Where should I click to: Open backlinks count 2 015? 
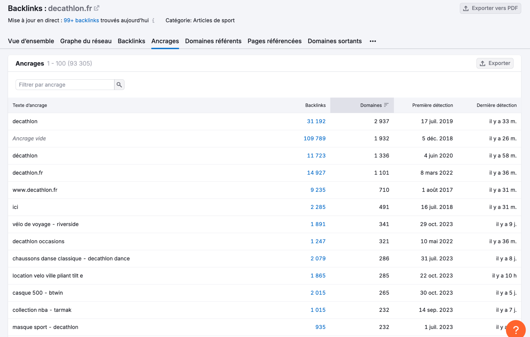pos(318,293)
